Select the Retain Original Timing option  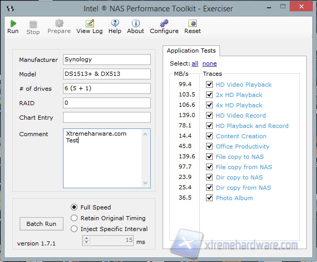74,218
